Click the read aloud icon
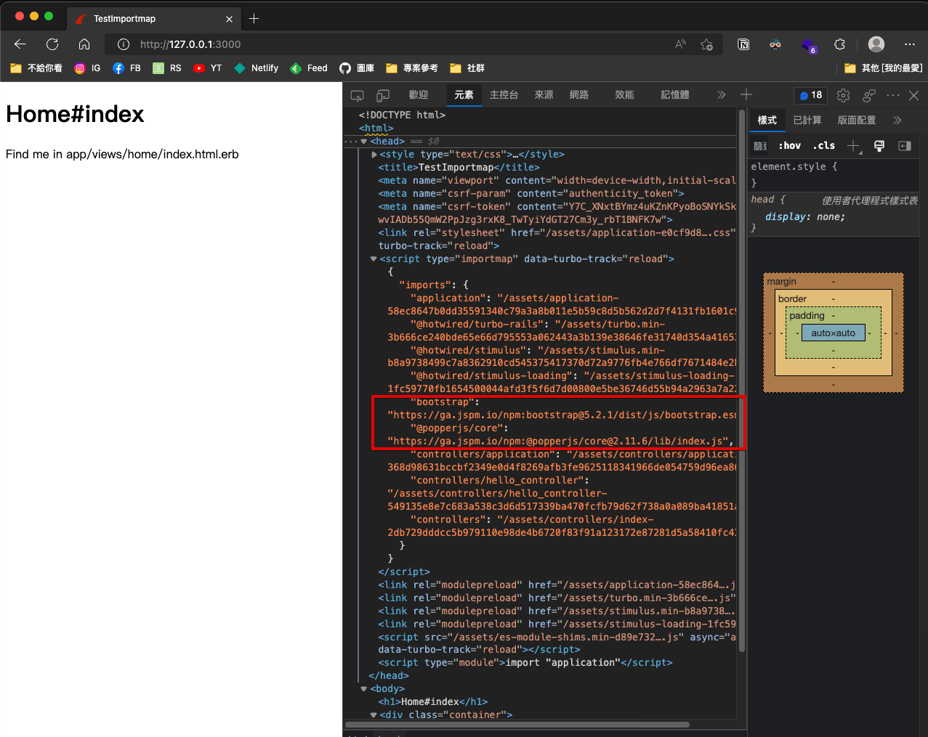The height and width of the screenshot is (737, 928). pos(680,44)
